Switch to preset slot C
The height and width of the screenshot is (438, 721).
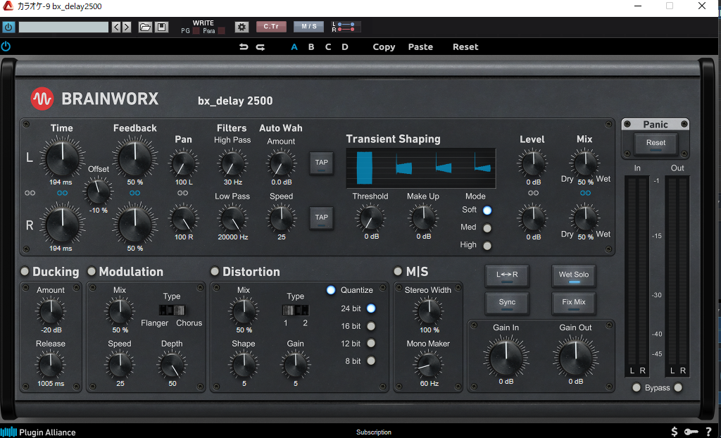(328, 47)
